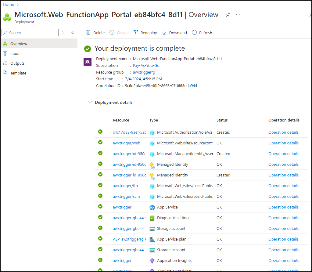Open Operation details for App Service plan row
This screenshot has width=312, height=272.
(x=283, y=239)
